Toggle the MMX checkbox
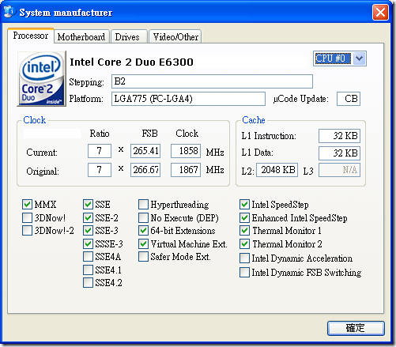The height and width of the screenshot is (347, 396). click(x=28, y=204)
